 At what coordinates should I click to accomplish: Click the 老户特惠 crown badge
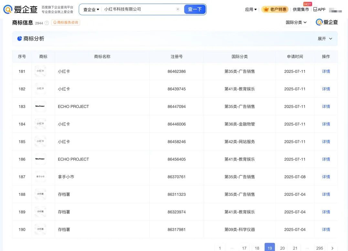click(275, 9)
